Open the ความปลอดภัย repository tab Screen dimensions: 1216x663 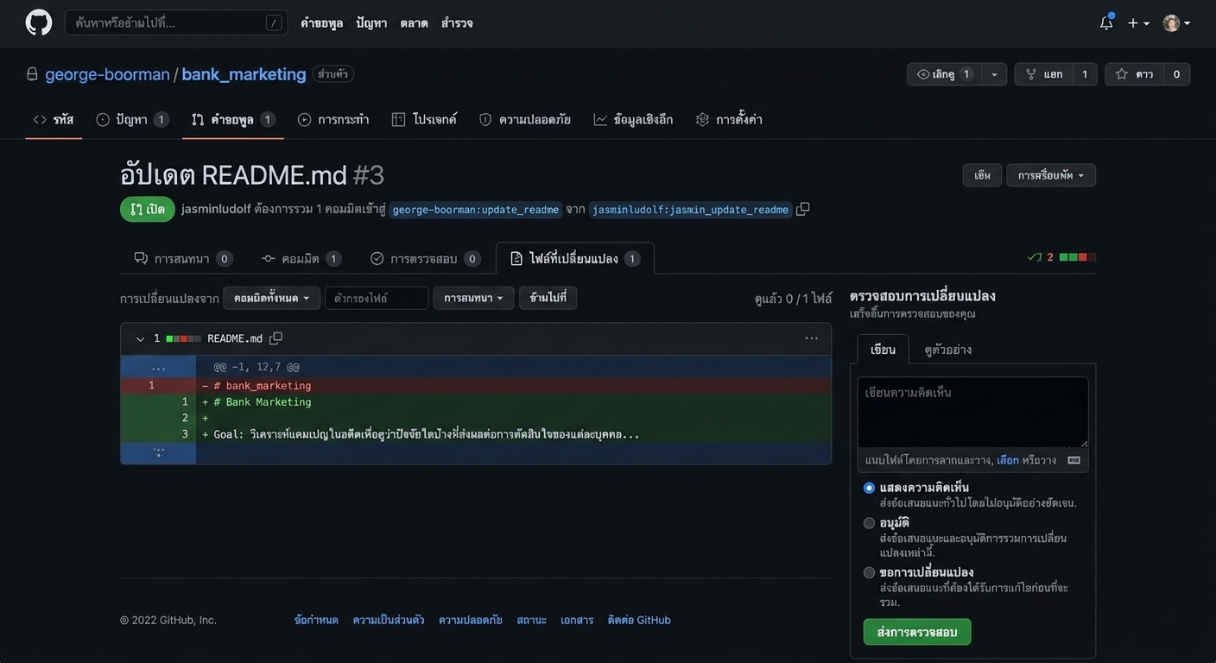[x=525, y=120]
